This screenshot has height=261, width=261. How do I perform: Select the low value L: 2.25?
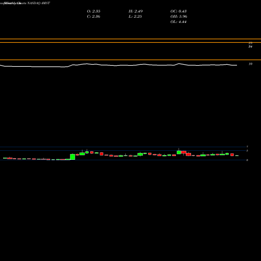click(135, 16)
